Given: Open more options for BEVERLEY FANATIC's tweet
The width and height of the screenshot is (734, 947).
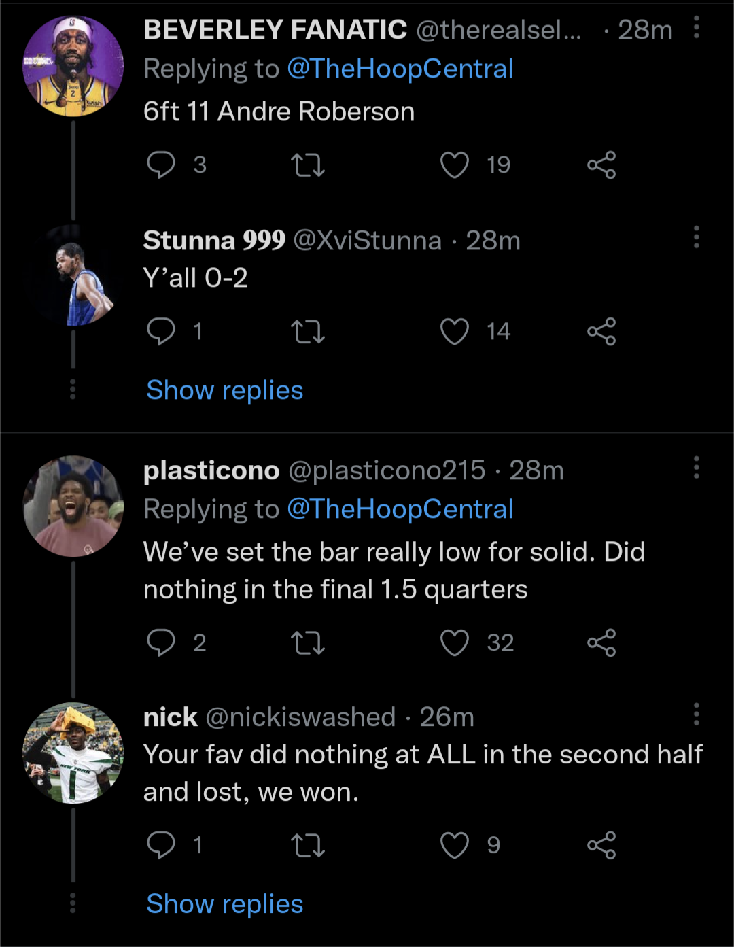Looking at the screenshot, I should click(696, 28).
